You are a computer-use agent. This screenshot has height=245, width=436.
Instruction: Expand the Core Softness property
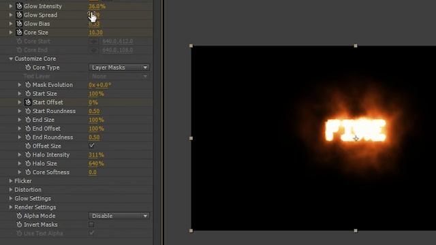coord(20,172)
